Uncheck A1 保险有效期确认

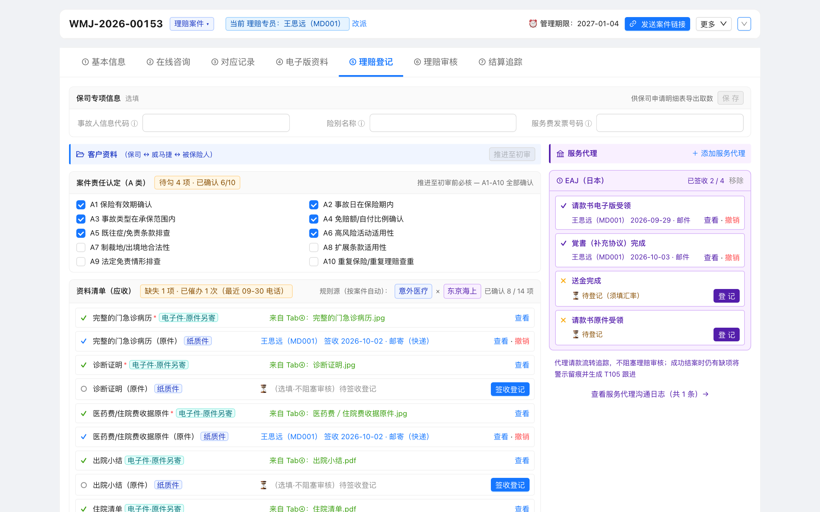(x=81, y=205)
